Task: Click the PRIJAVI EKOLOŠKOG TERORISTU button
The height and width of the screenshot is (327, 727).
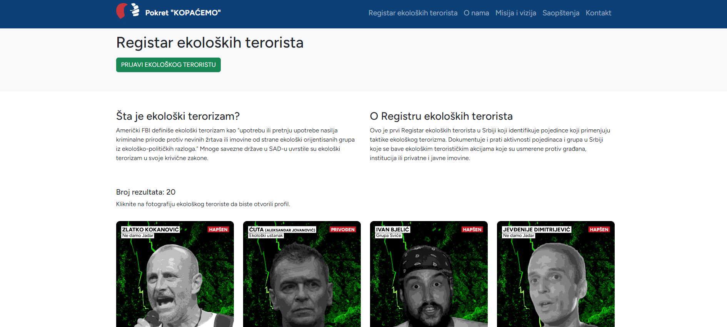Action: pos(168,65)
